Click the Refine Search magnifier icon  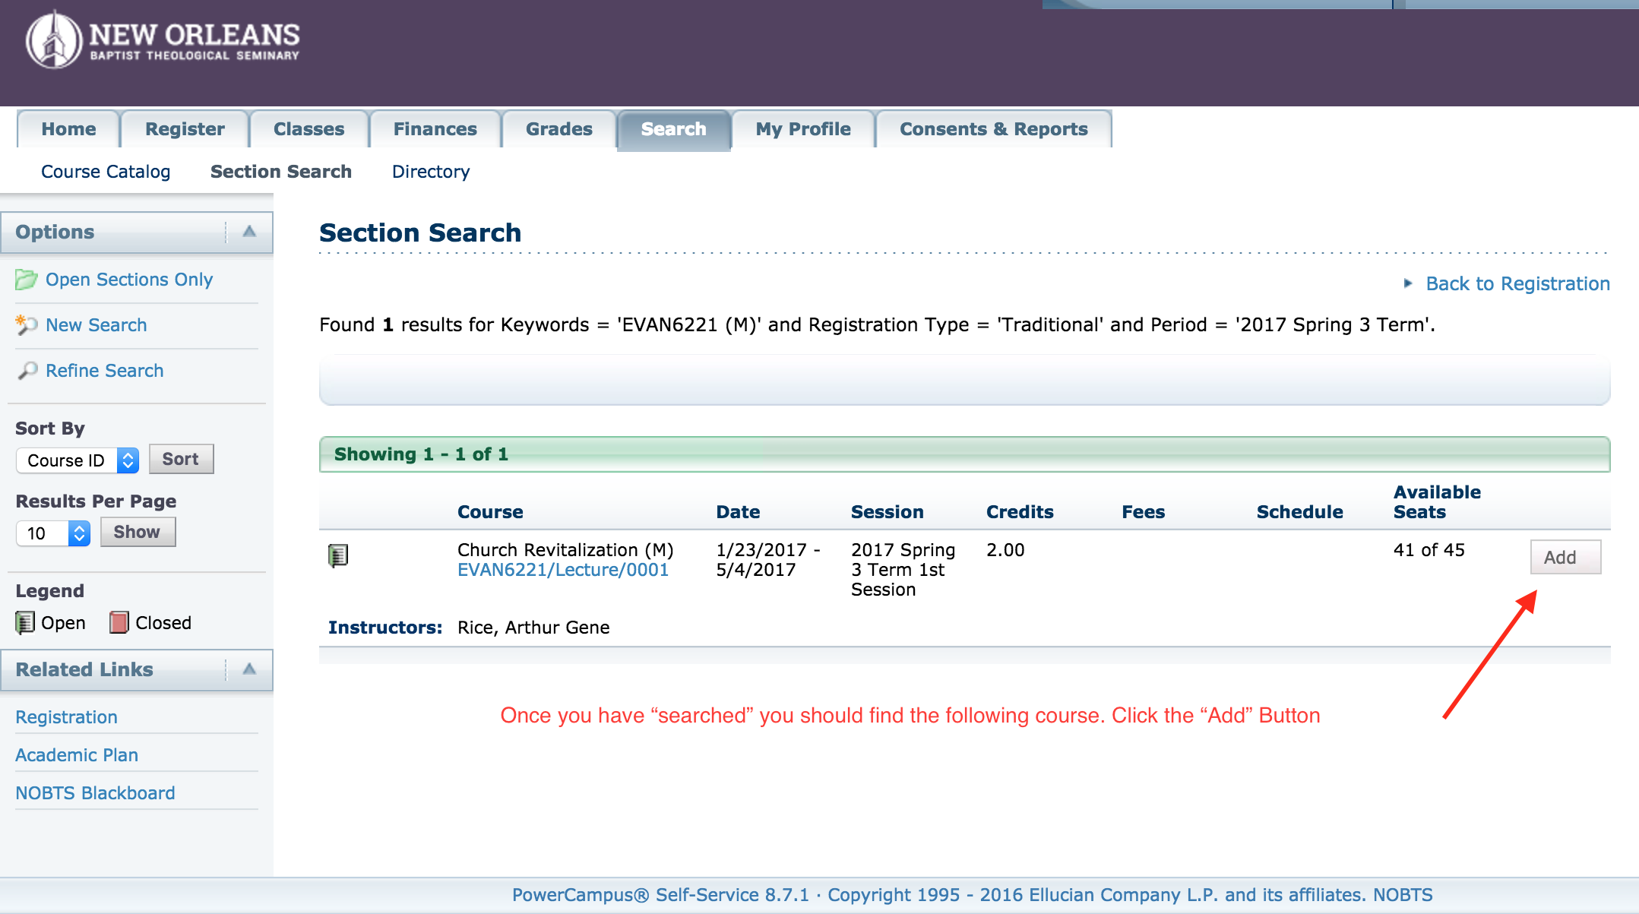point(27,371)
